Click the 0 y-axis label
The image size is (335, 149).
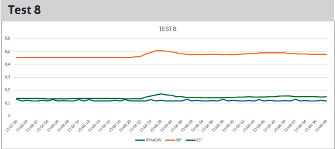click(x=10, y=116)
